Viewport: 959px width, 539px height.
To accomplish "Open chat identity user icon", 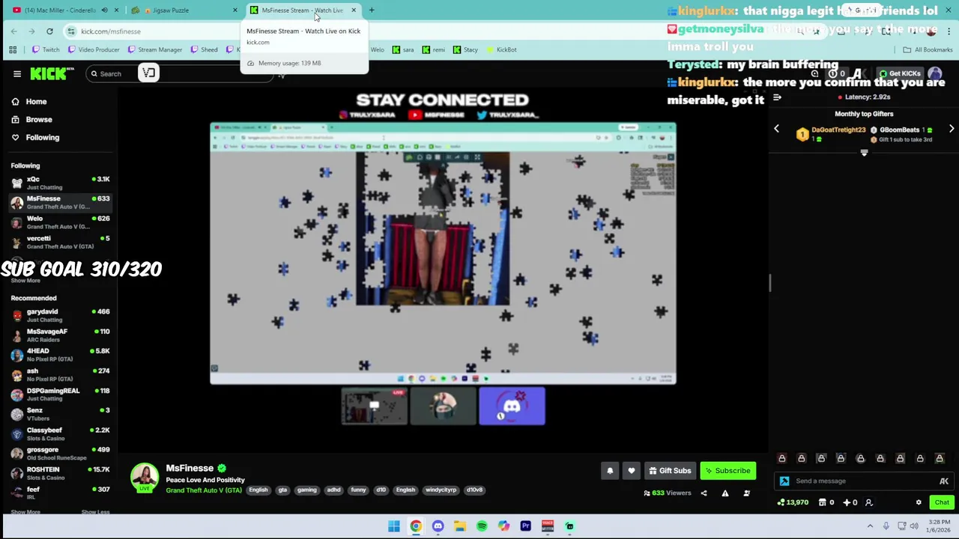I will [x=869, y=502].
